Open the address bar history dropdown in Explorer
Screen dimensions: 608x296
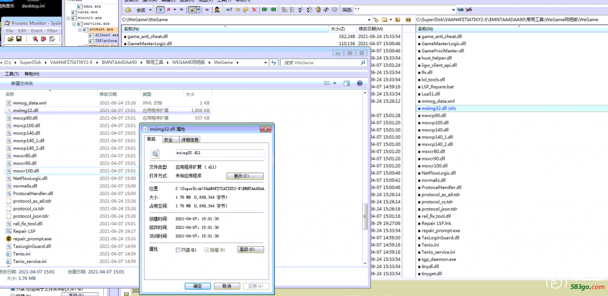click(265, 62)
